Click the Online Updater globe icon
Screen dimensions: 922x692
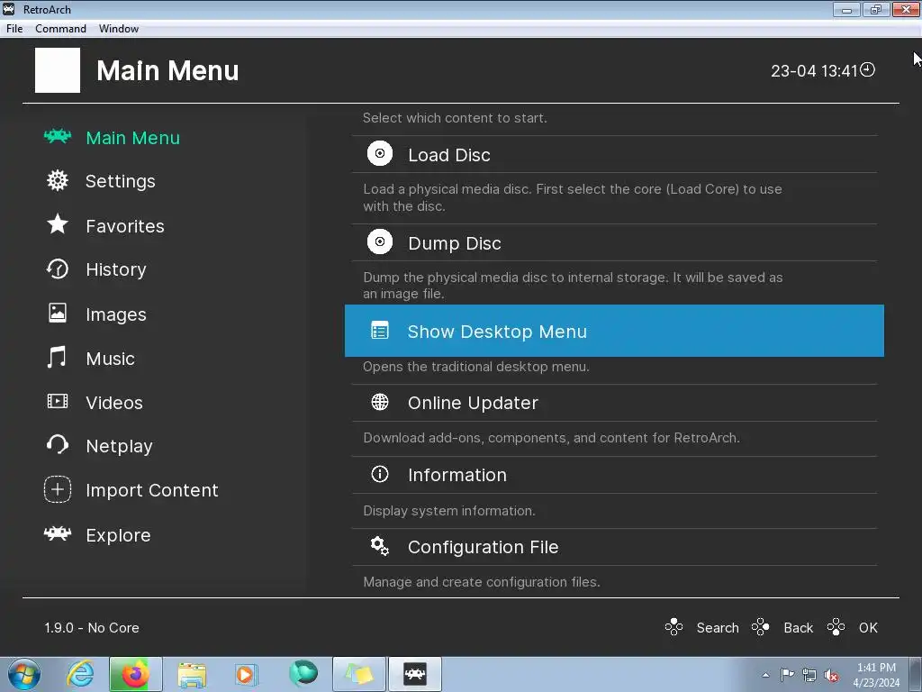[380, 402]
